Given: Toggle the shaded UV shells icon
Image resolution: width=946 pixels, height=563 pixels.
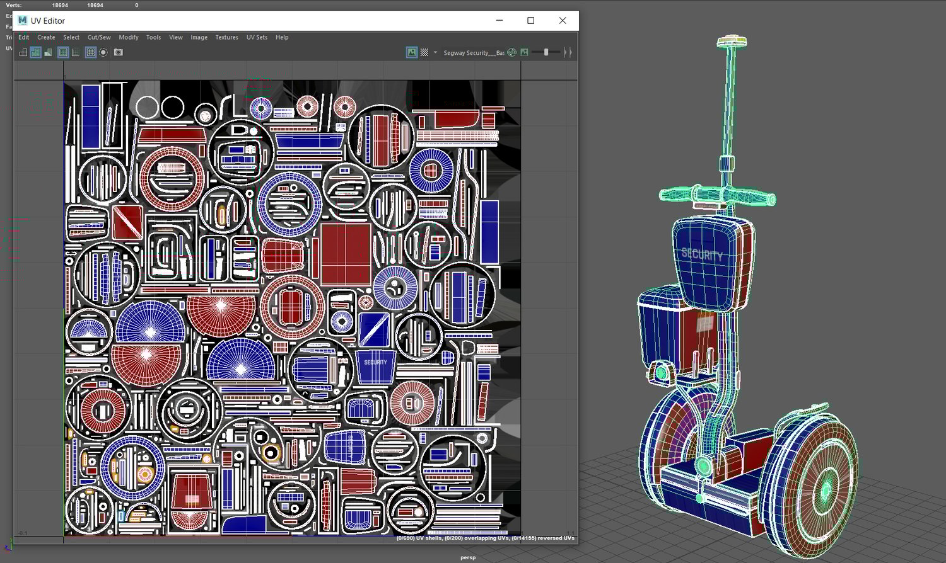Looking at the screenshot, I should coord(36,53).
